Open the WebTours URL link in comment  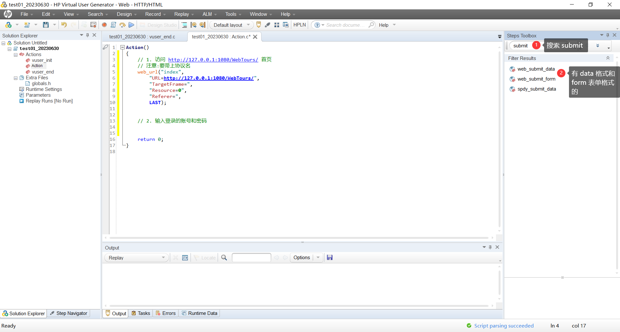tap(213, 60)
